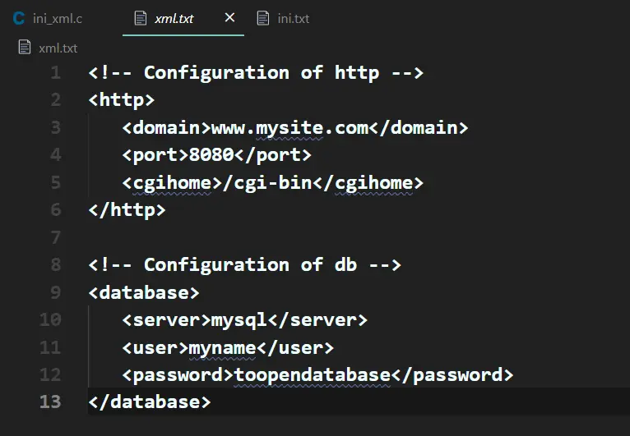Click the C language icon on ini_xml.c tab
This screenshot has height=436, width=630.
18,18
